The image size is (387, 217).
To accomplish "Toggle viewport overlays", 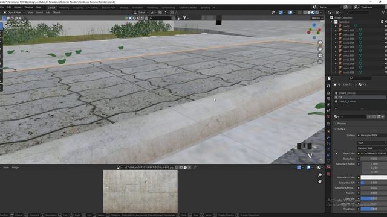I will 290,13.
